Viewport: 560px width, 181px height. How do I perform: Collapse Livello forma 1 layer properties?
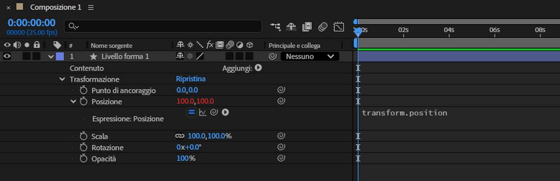51,56
